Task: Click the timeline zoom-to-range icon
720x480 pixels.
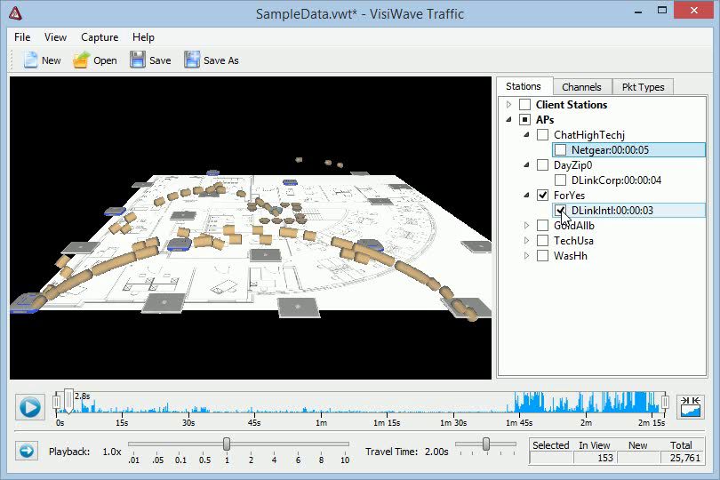Action: point(690,406)
